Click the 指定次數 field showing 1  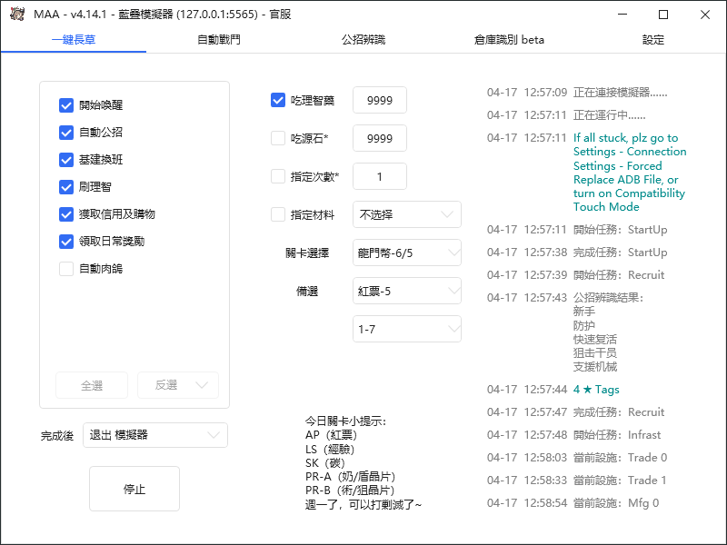[380, 176]
